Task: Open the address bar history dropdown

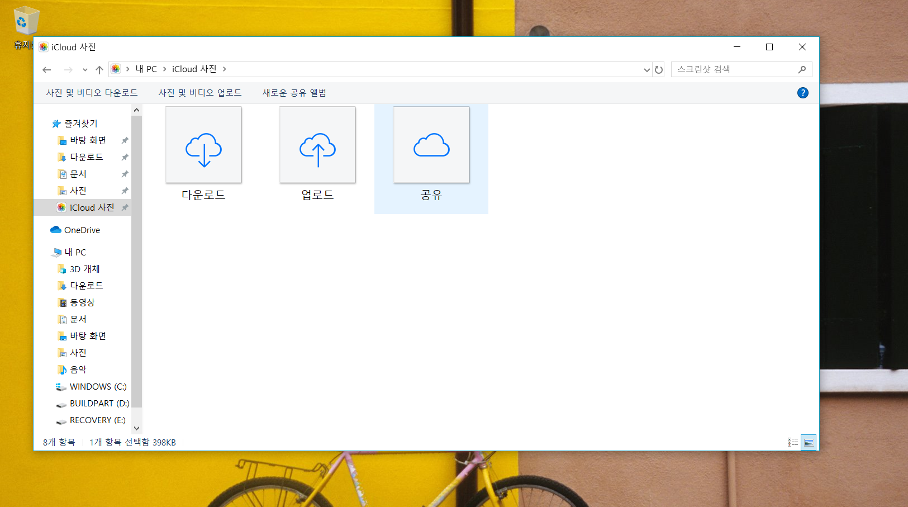Action: pos(646,70)
